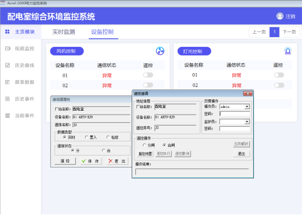Go to 下一页 next page
This screenshot has width=302, height=215.
(289, 32)
